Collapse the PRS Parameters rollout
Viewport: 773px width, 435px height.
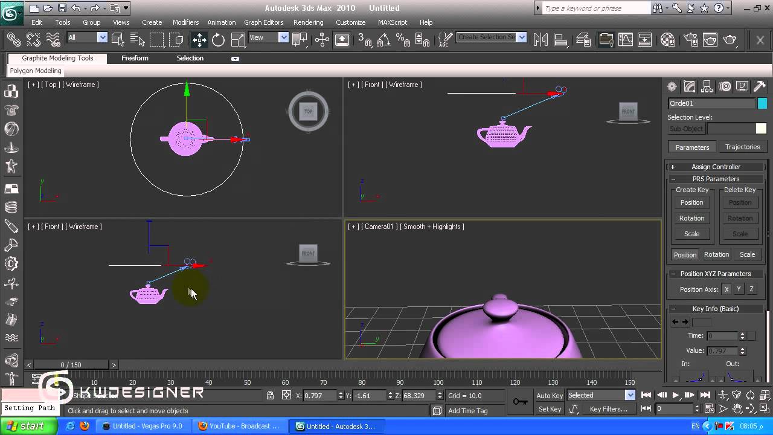(716, 179)
